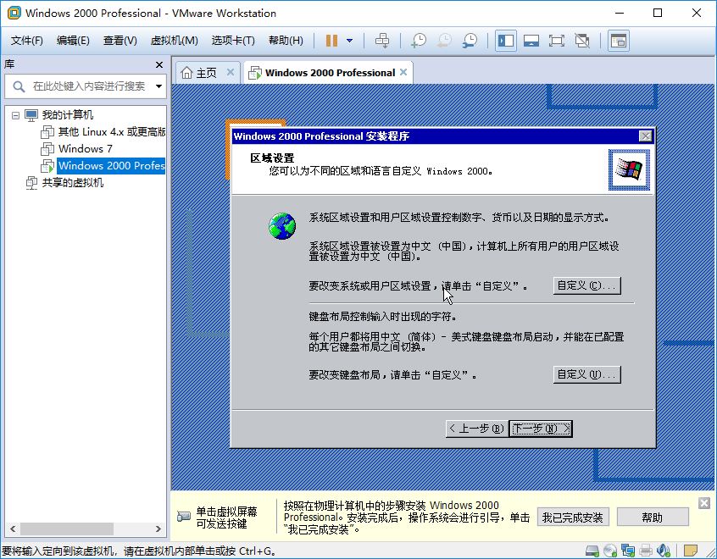
Task: Click the 区域设置 heading text
Action: point(272,158)
